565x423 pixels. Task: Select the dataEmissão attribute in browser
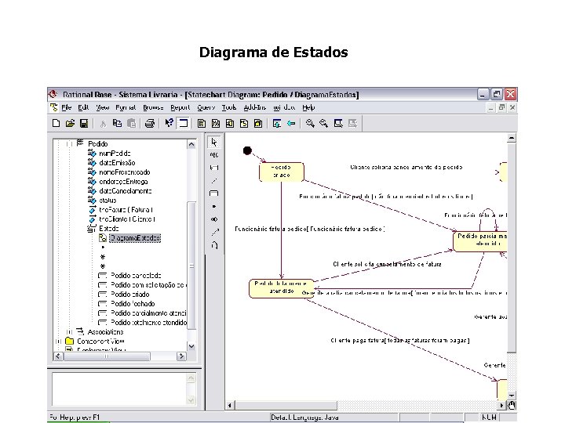click(117, 163)
